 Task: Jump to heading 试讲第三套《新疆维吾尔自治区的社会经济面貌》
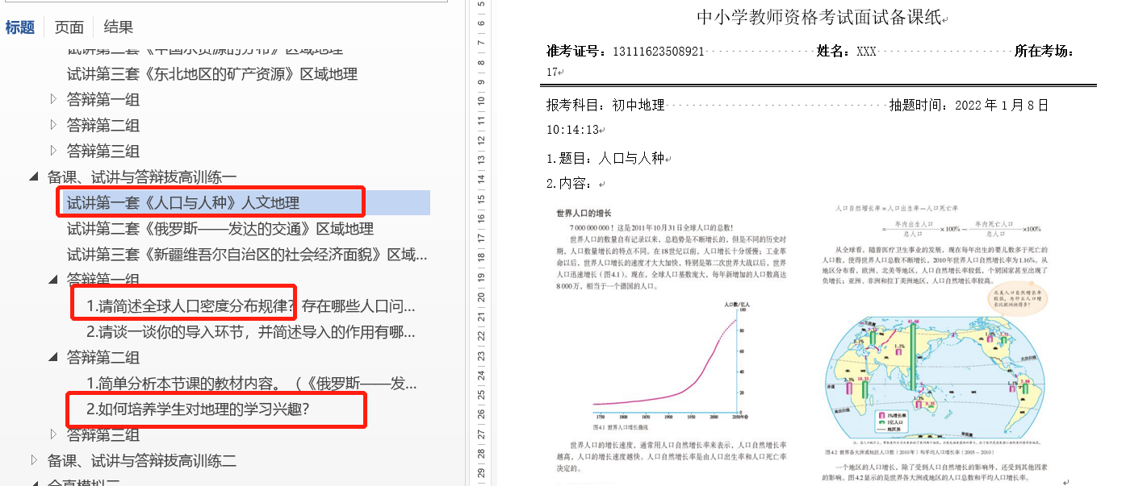246,255
